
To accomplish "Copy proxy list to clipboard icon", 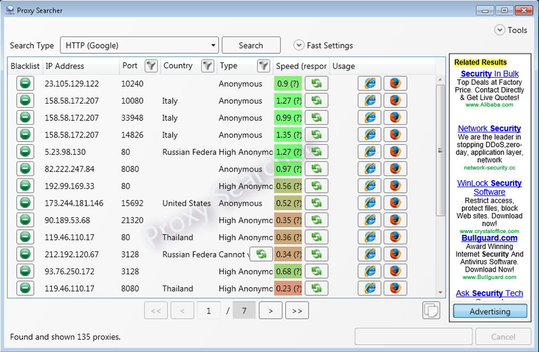I will click(431, 311).
